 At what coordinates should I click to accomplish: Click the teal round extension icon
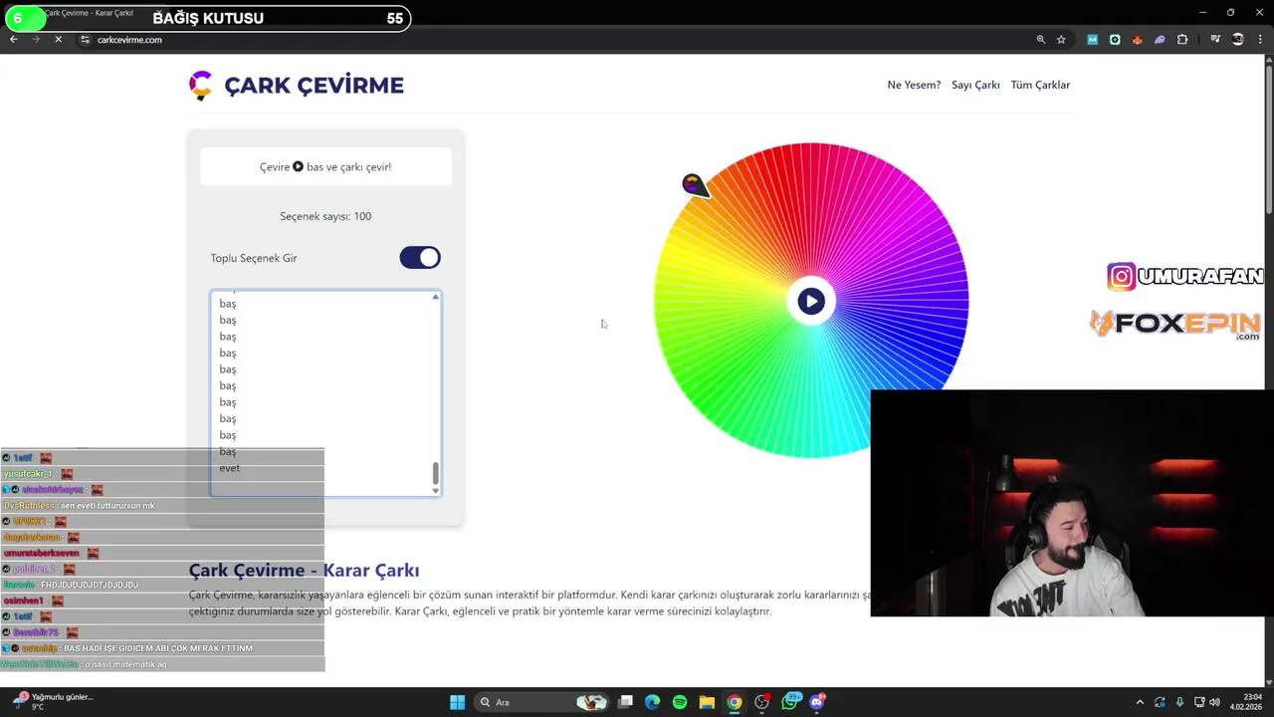[1115, 40]
